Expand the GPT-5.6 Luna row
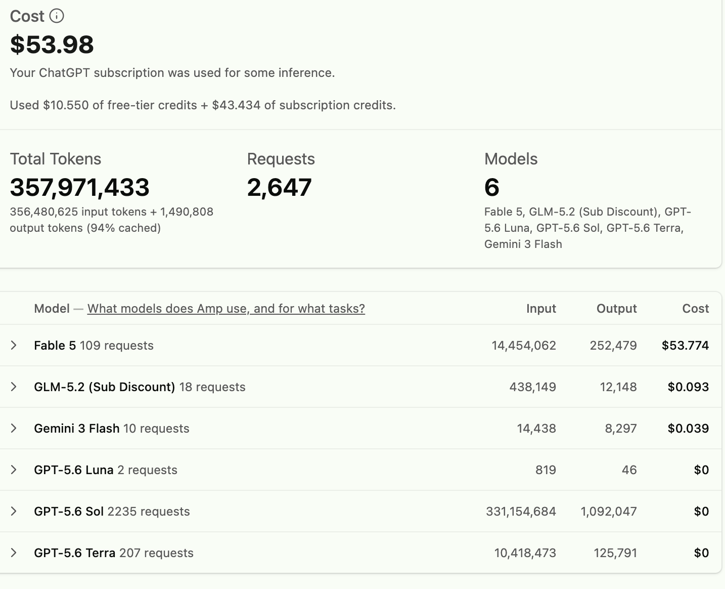 (14, 470)
